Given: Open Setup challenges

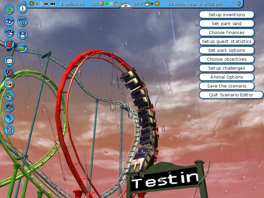Looking at the screenshot, I should click(227, 68).
